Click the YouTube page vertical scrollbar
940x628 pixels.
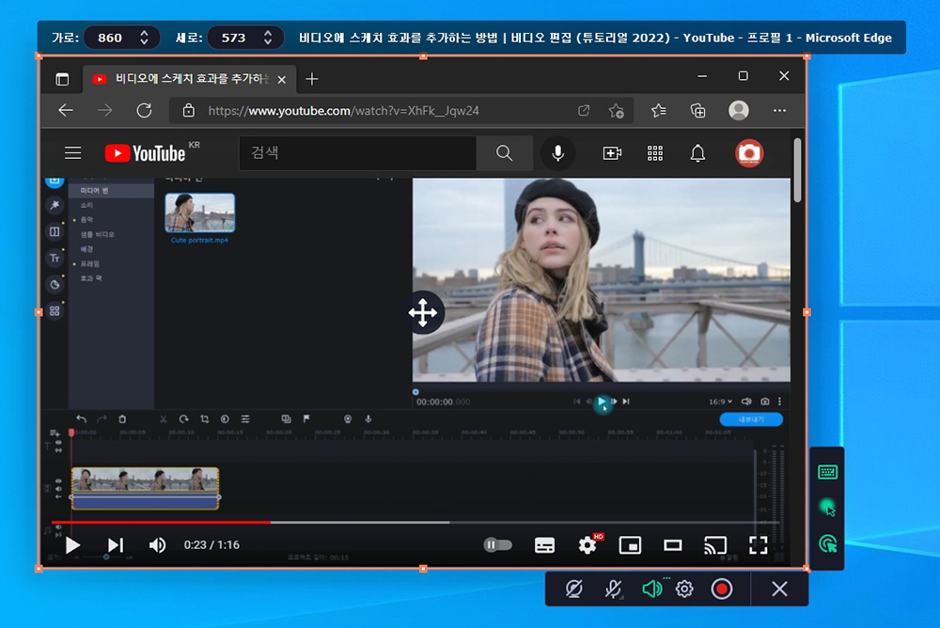(797, 170)
